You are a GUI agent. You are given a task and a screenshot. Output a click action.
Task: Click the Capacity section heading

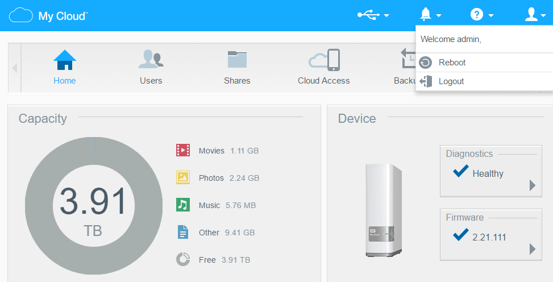(x=43, y=119)
